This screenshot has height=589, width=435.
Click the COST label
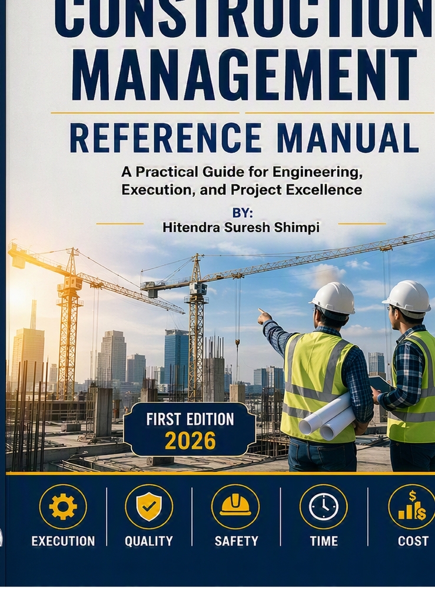[x=413, y=541]
